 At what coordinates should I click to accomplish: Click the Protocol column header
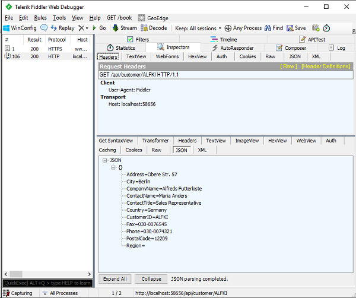pyautogui.click(x=57, y=40)
